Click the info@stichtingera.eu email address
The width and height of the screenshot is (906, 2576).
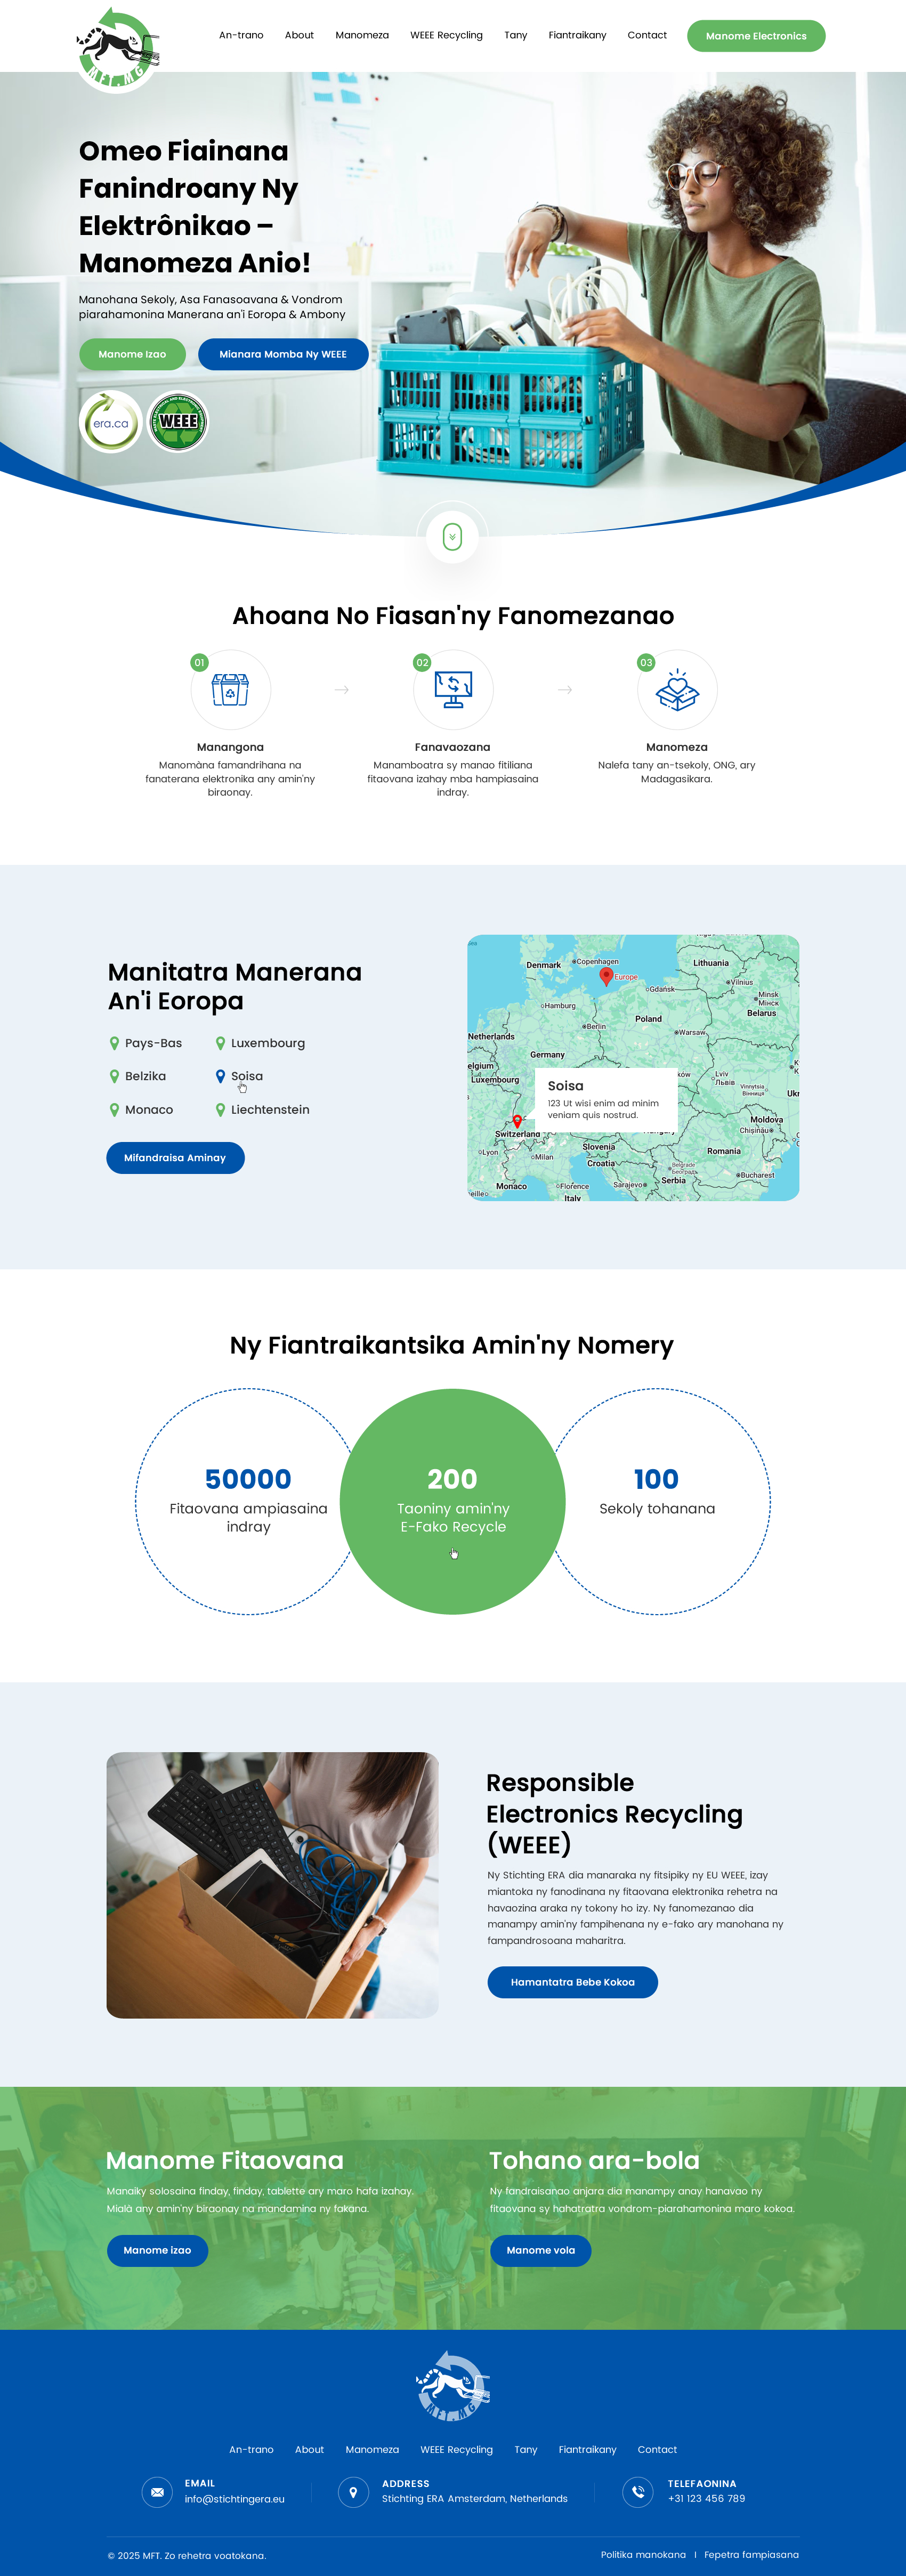point(234,2499)
